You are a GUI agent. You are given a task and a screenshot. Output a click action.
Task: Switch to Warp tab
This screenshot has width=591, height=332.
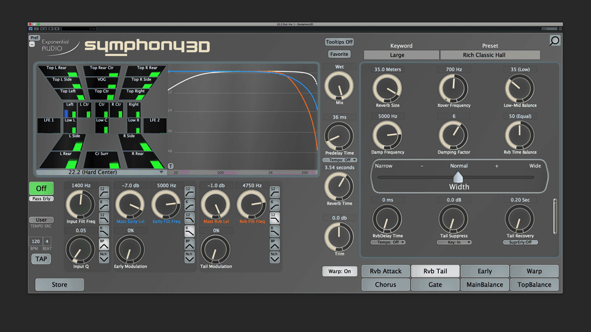coord(534,271)
